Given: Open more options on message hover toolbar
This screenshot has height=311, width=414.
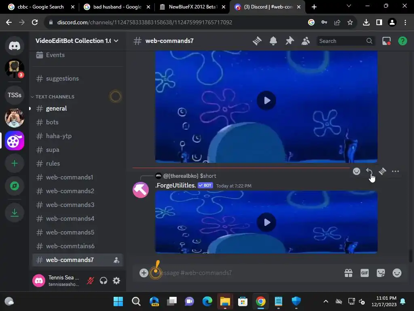Looking at the screenshot, I should tap(395, 171).
